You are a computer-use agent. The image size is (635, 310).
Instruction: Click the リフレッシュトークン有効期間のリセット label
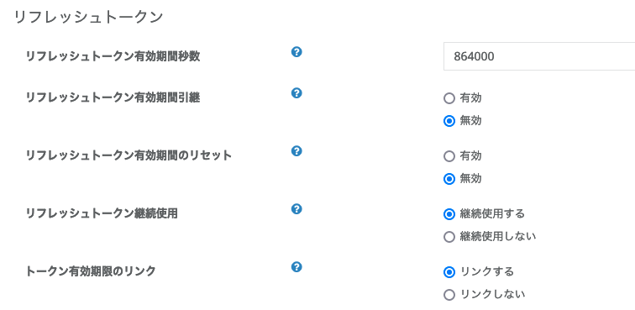point(129,155)
